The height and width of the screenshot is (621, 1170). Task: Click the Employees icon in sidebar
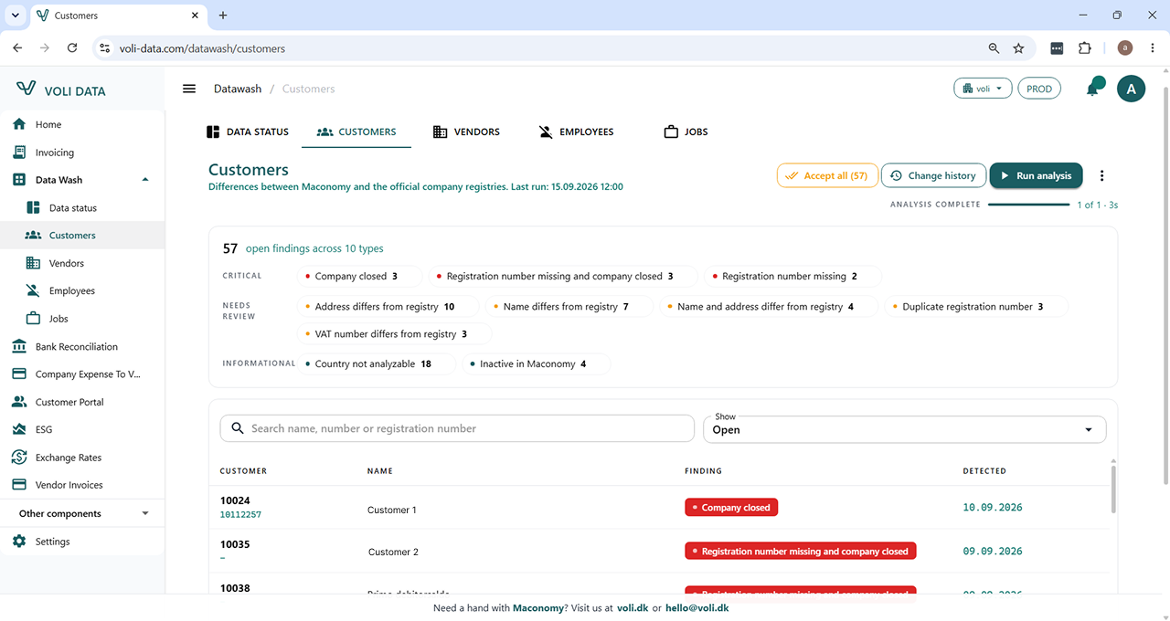point(33,290)
